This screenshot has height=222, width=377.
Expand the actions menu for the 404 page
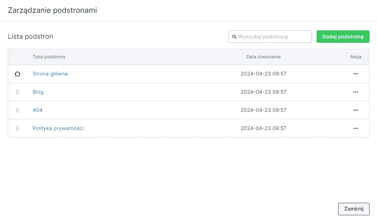point(355,110)
